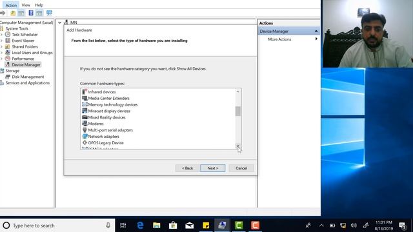This screenshot has width=413, height=232.
Task: Click the show/hide action pane toolbar icon
Action: click(x=39, y=13)
